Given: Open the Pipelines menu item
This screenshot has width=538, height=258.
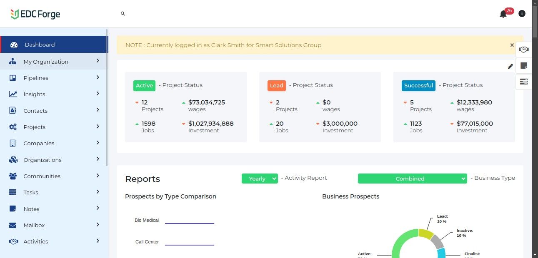Looking at the screenshot, I should pyautogui.click(x=54, y=78).
